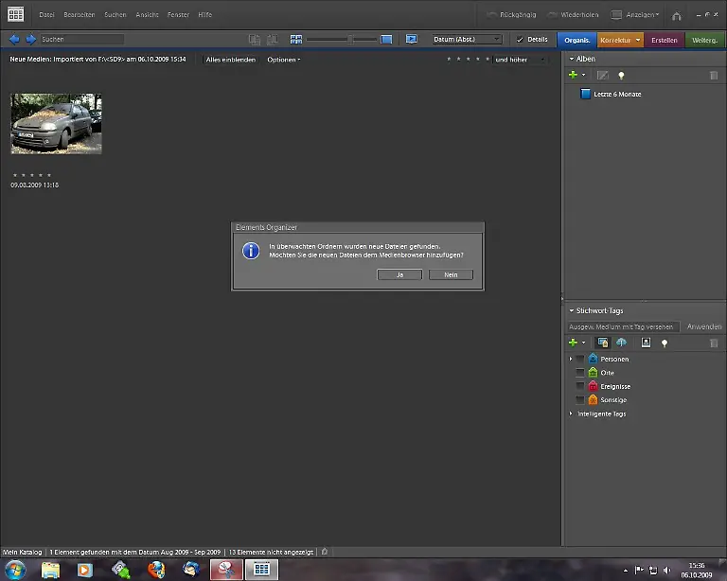Select the car photo thumbnail
The image size is (727, 581).
point(56,124)
